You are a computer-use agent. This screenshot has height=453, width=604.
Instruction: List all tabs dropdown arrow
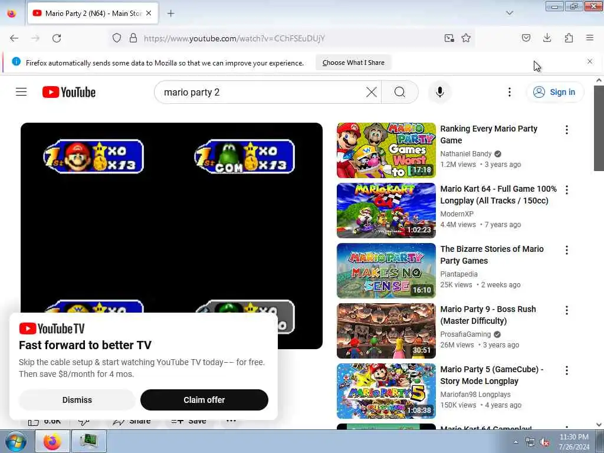(510, 13)
